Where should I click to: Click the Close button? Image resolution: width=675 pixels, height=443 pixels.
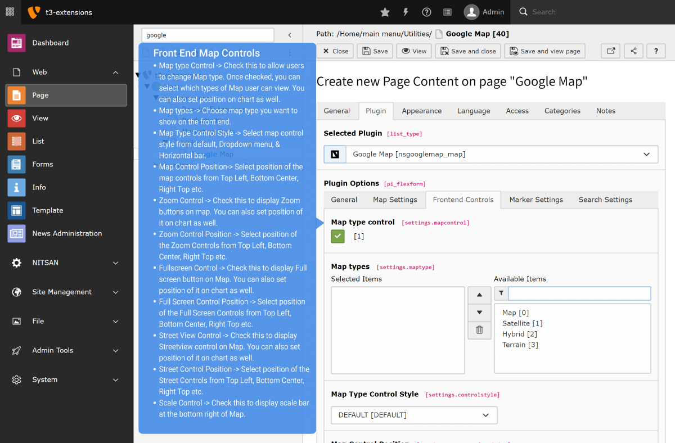(x=335, y=51)
